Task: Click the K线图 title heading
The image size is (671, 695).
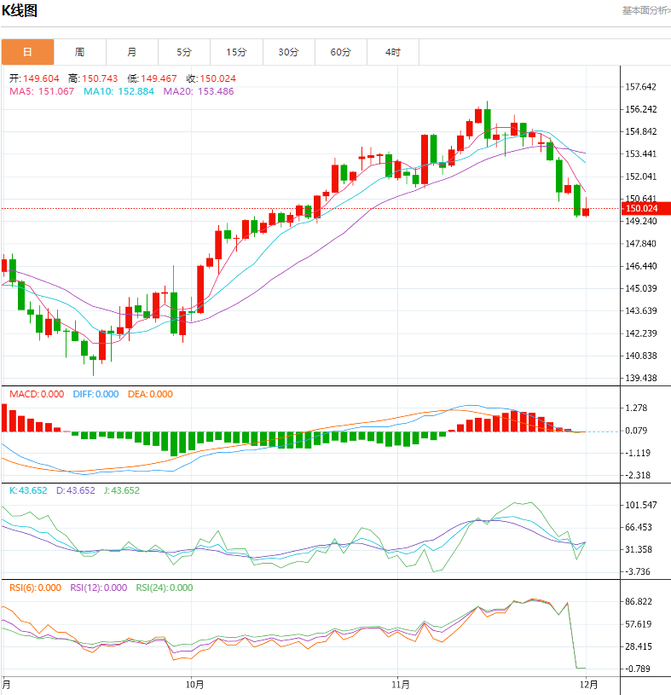Action: [x=20, y=11]
